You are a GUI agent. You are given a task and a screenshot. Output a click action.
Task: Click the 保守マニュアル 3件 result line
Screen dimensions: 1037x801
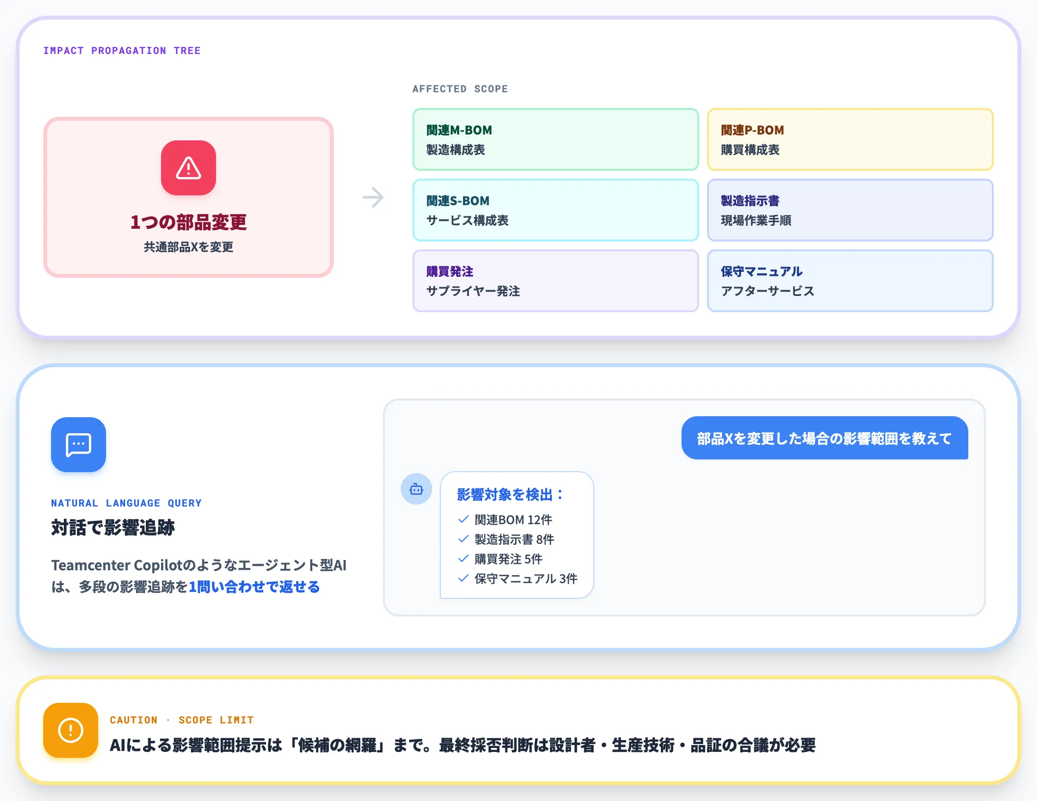(526, 578)
